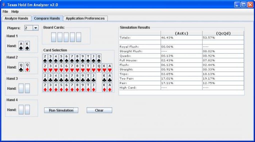Select the 5 of hearts card
The height and width of the screenshot is (142, 255).
coord(61,68)
